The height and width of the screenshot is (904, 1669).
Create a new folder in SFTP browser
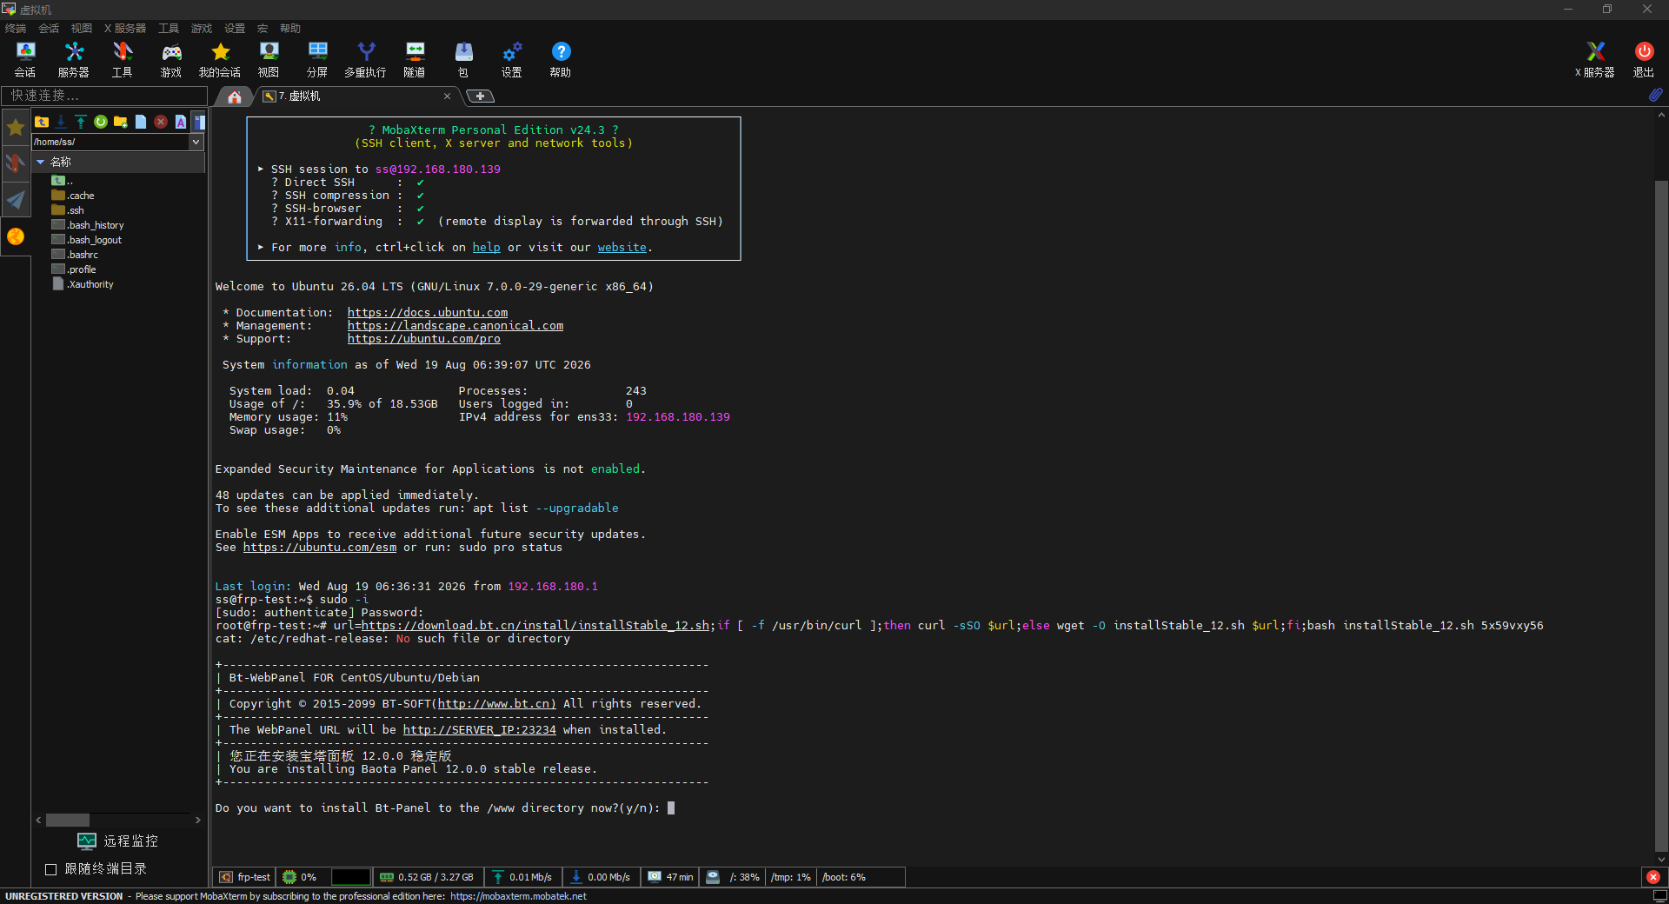[x=121, y=122]
